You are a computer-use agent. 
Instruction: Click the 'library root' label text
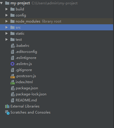click(x=52, y=21)
